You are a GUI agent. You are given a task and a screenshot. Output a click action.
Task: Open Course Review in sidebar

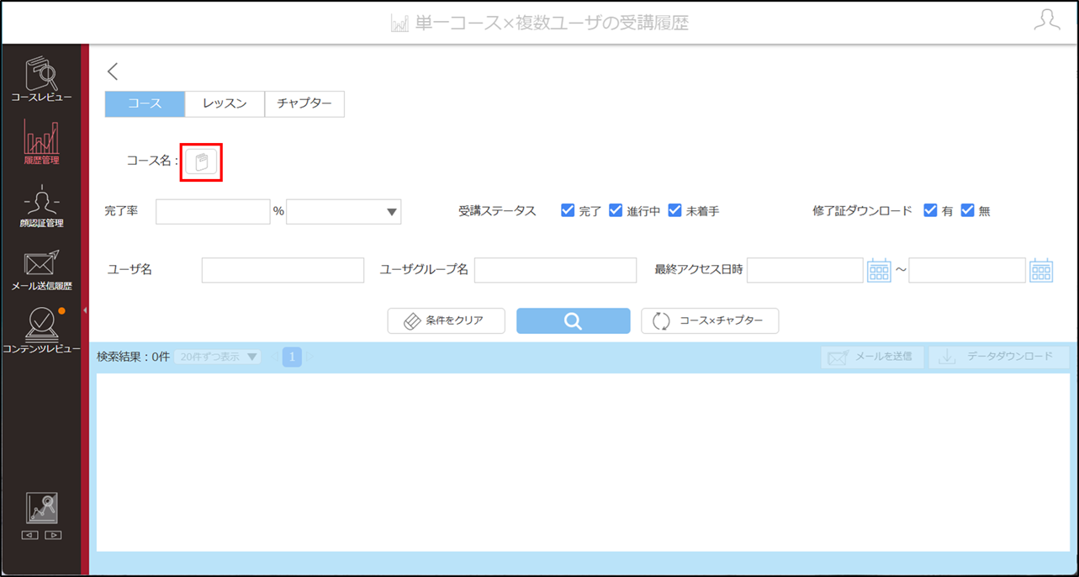pos(41,80)
